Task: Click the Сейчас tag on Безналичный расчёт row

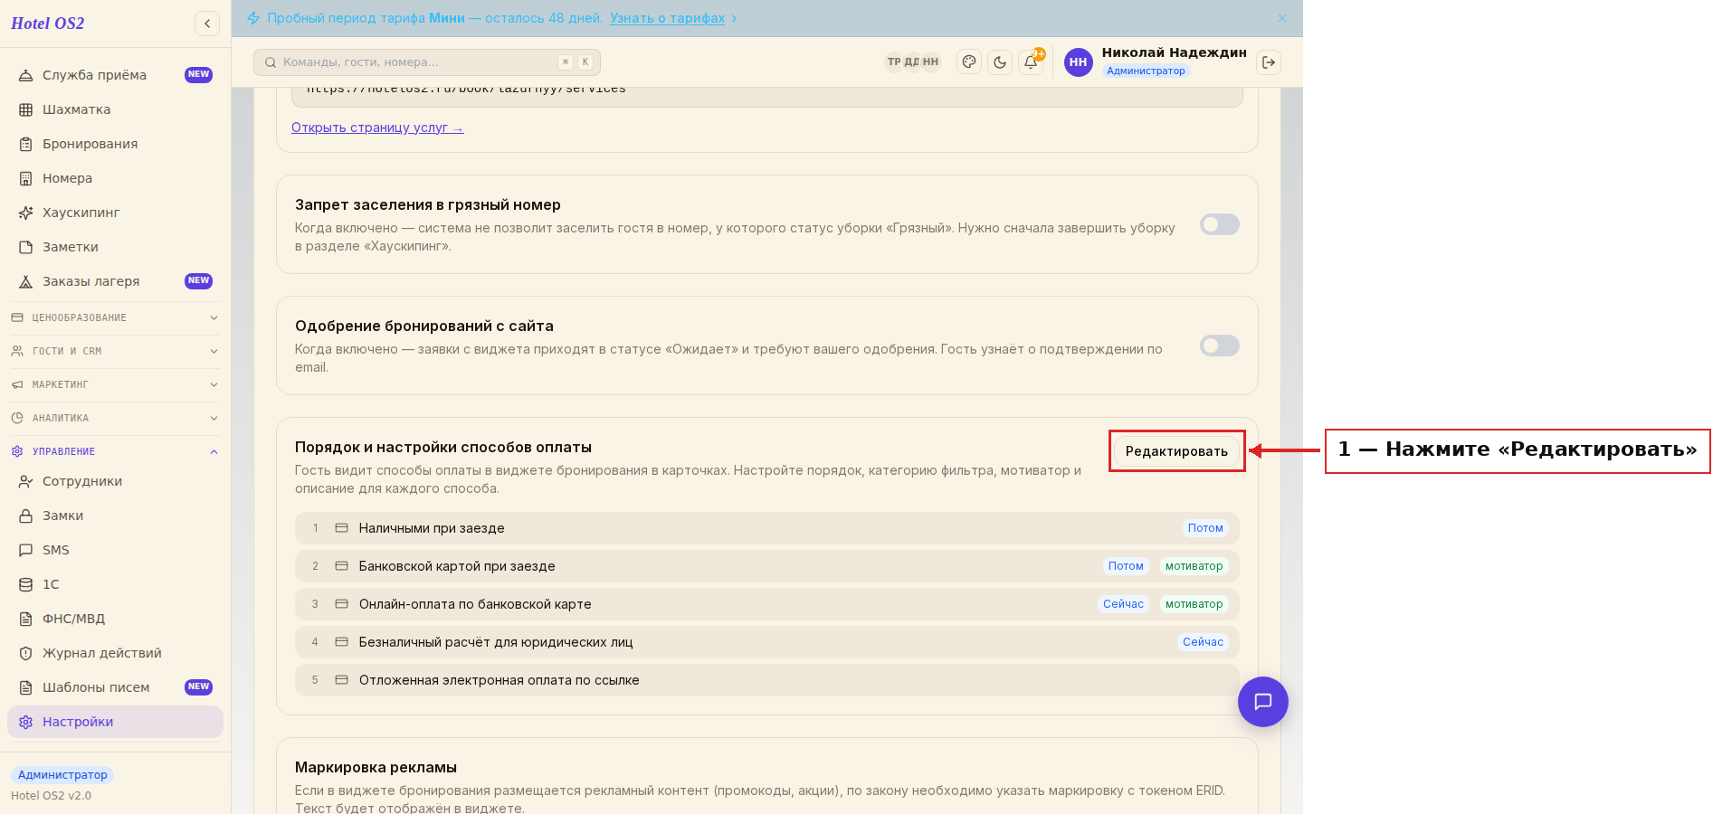Action: coord(1203,642)
